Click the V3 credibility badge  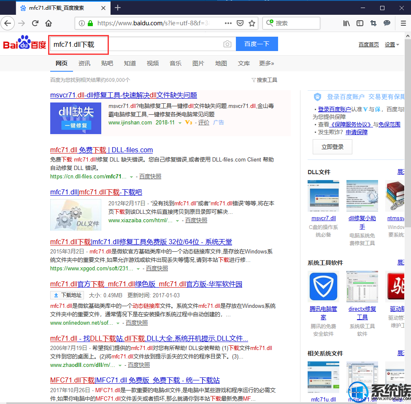point(189,122)
